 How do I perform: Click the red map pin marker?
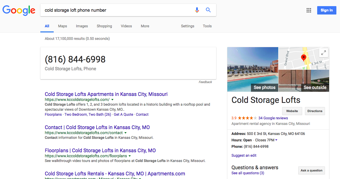[x=304, y=58]
